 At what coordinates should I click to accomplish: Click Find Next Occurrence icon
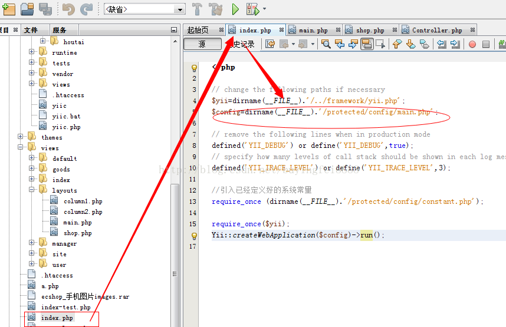pos(353,44)
